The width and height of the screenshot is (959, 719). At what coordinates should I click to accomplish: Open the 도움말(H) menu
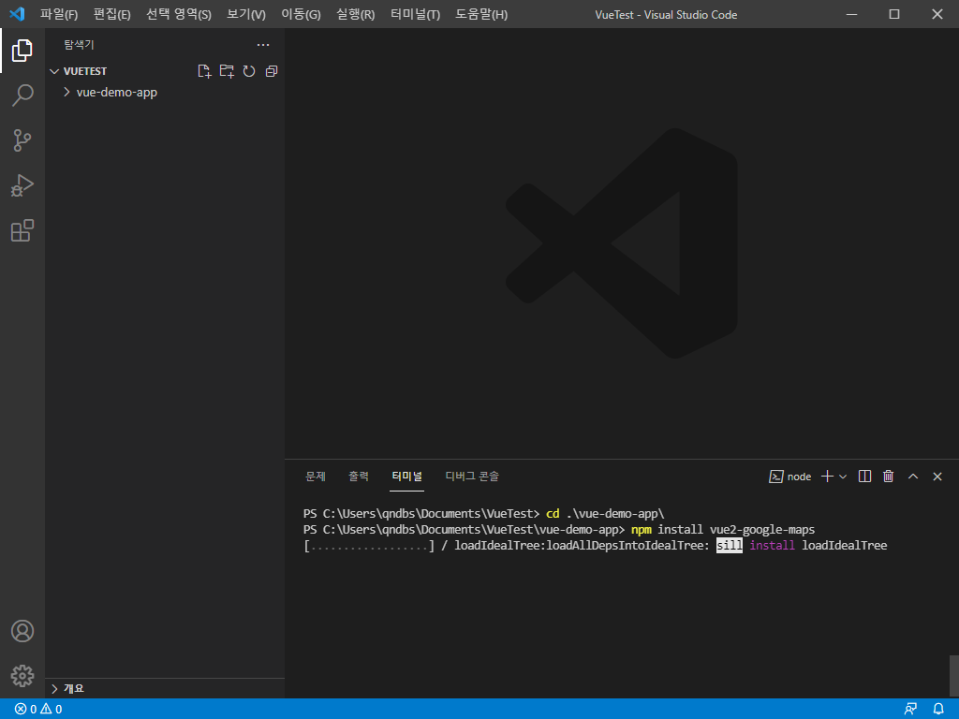[481, 14]
